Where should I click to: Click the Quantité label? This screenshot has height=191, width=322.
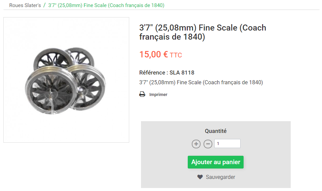pos(216,131)
